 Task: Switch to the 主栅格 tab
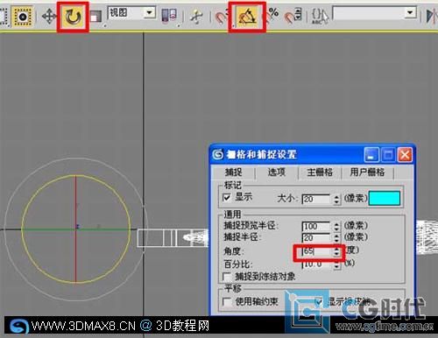tap(320, 172)
